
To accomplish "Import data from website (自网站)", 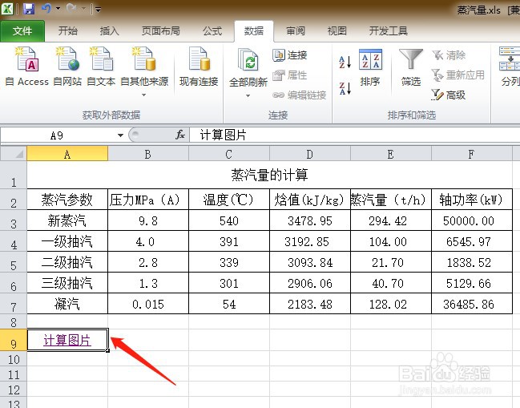I will click(67, 67).
